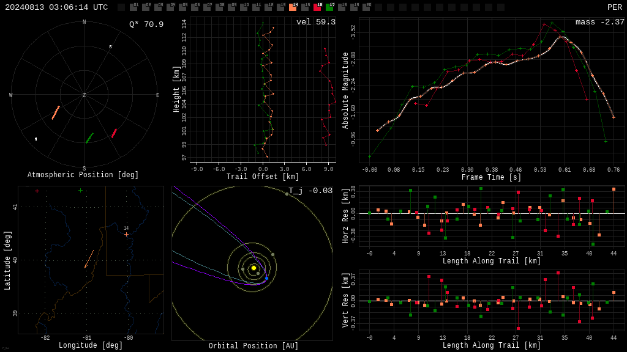Click the blue Earth dot on orbit
The width and height of the screenshot is (627, 352).
(267, 278)
